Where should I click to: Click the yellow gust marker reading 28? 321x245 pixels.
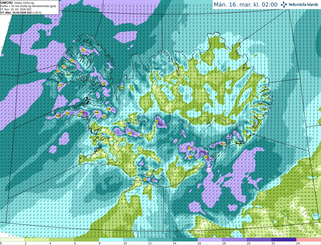(x=97, y=112)
